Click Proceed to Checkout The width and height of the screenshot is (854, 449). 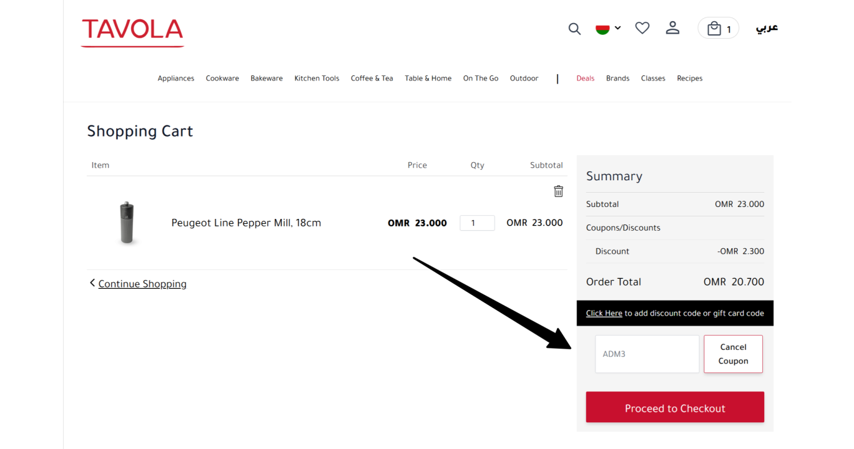coord(675,407)
